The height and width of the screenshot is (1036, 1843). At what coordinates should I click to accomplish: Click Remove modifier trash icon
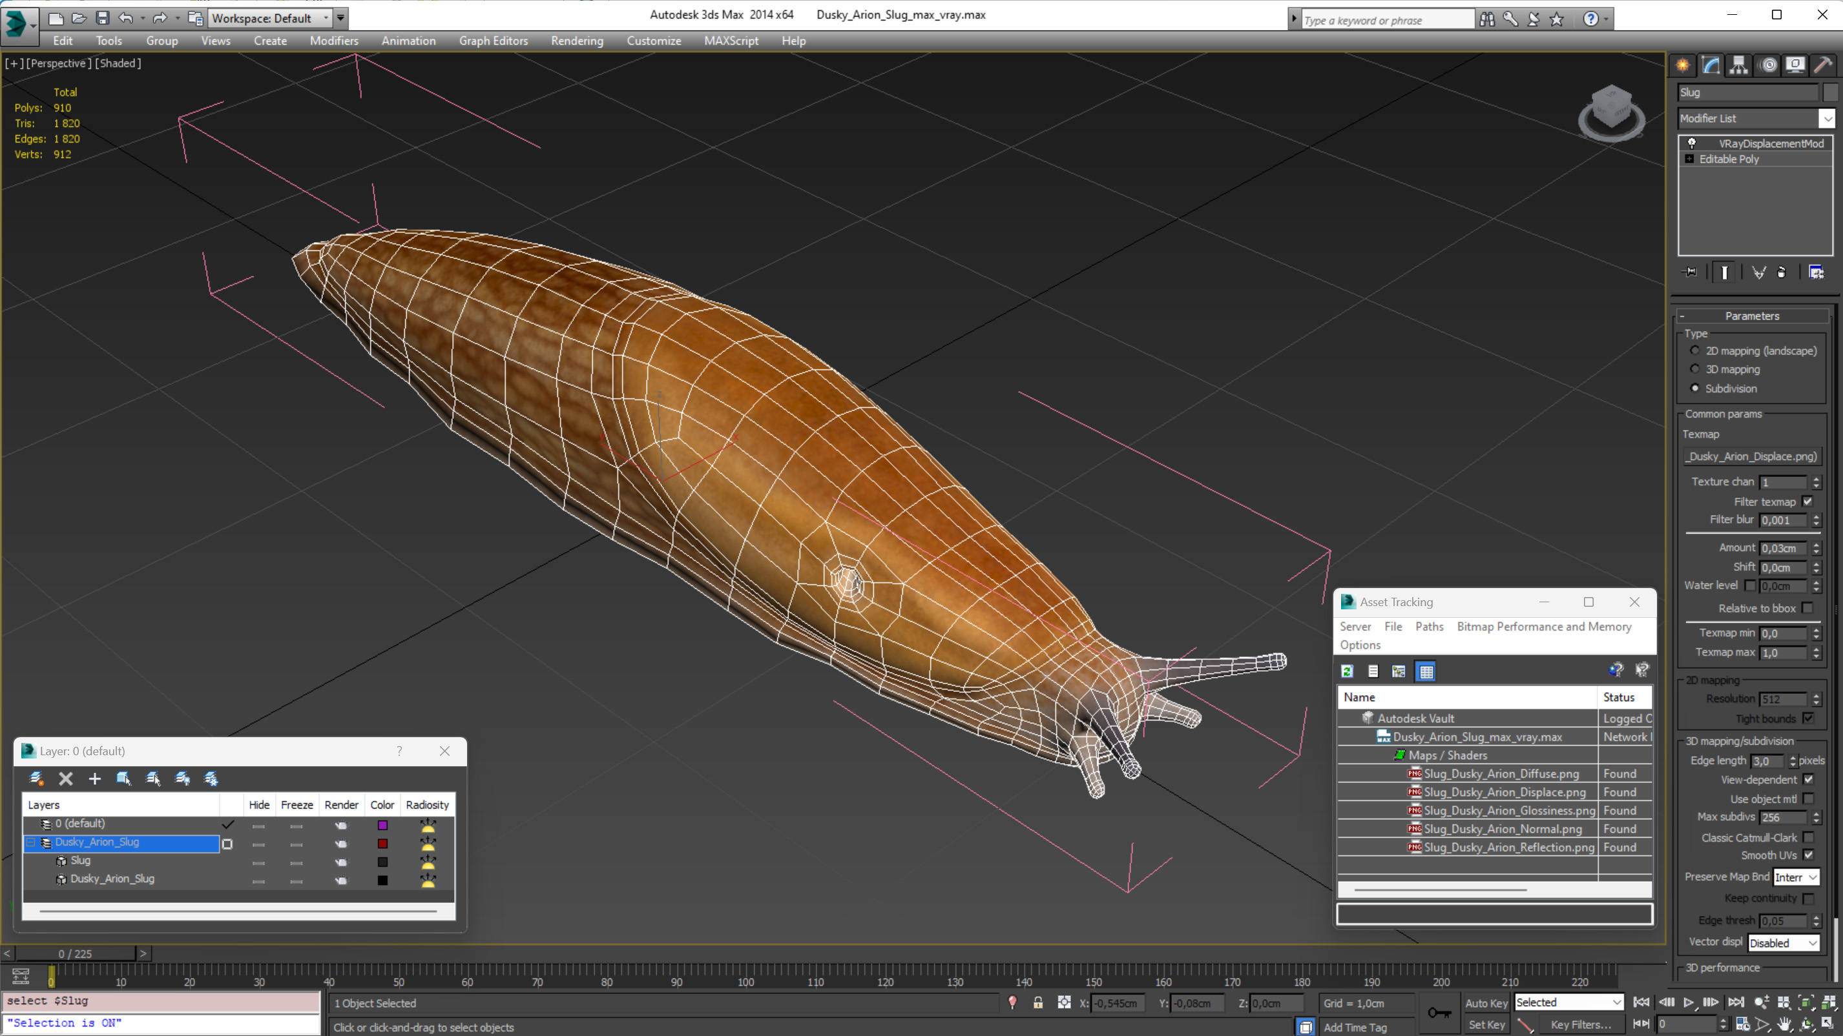(1782, 272)
